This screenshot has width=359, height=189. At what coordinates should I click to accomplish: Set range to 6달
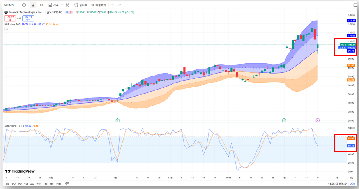coord(32,184)
